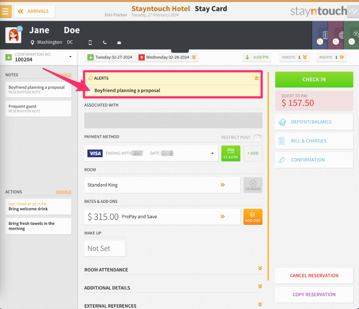This screenshot has width=359, height=309.
Task: Open the Add-Ons button
Action: coord(253,217)
